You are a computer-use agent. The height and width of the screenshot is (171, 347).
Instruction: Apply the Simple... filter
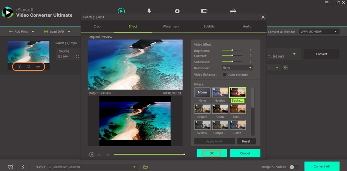(220, 125)
